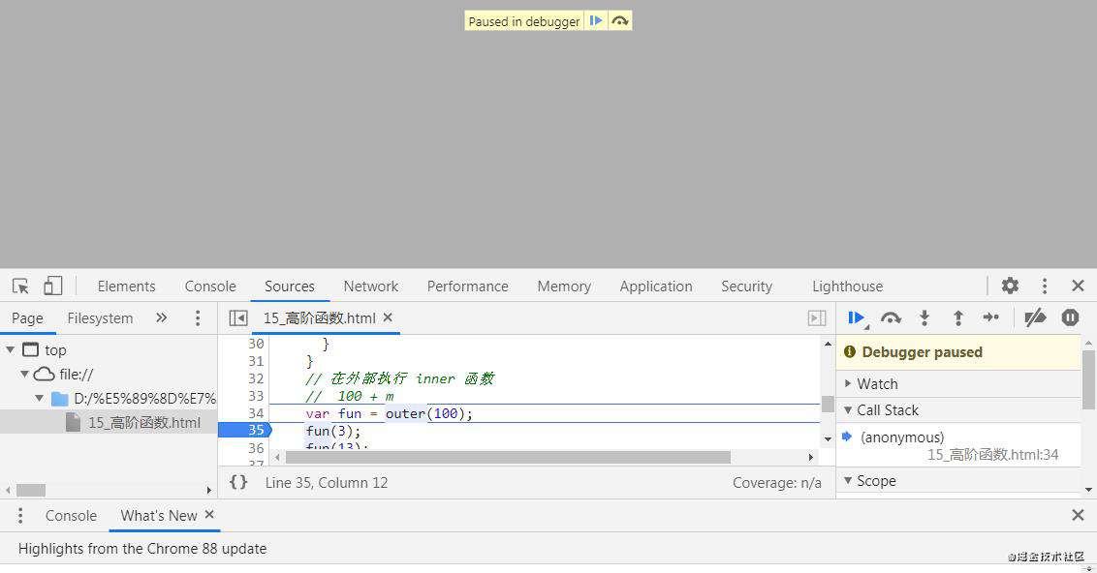Click the debugger sidebar vertical scrollbar
Image resolution: width=1097 pixels, height=573 pixels.
(1088, 379)
